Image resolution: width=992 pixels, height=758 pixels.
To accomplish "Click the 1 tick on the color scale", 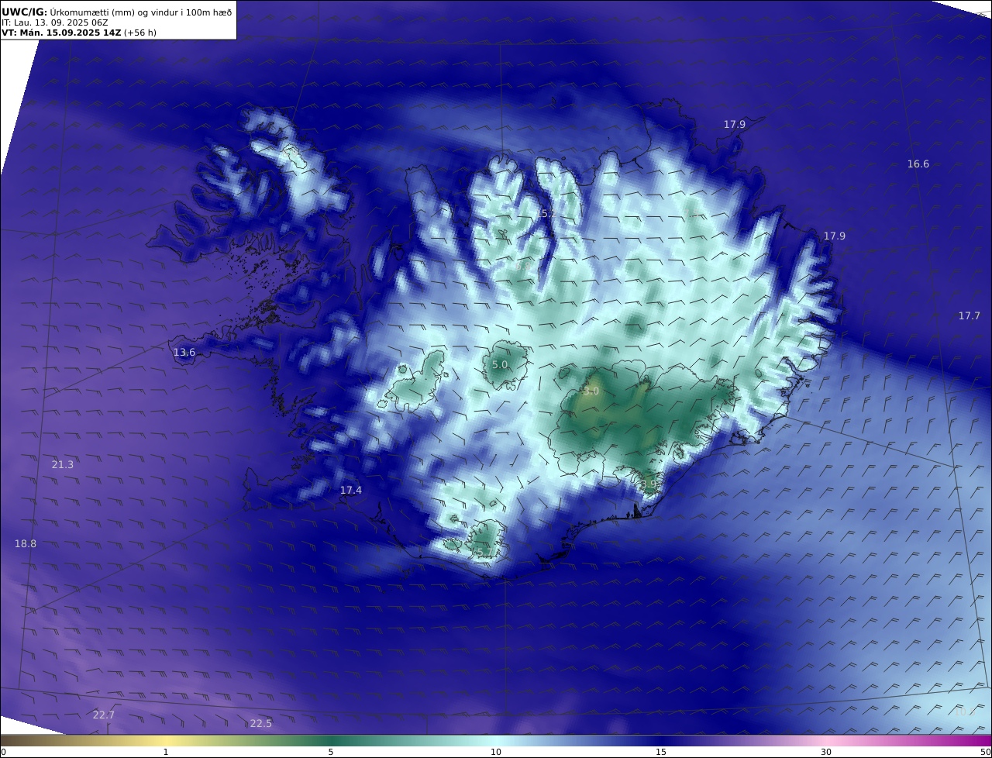I will 166,752.
